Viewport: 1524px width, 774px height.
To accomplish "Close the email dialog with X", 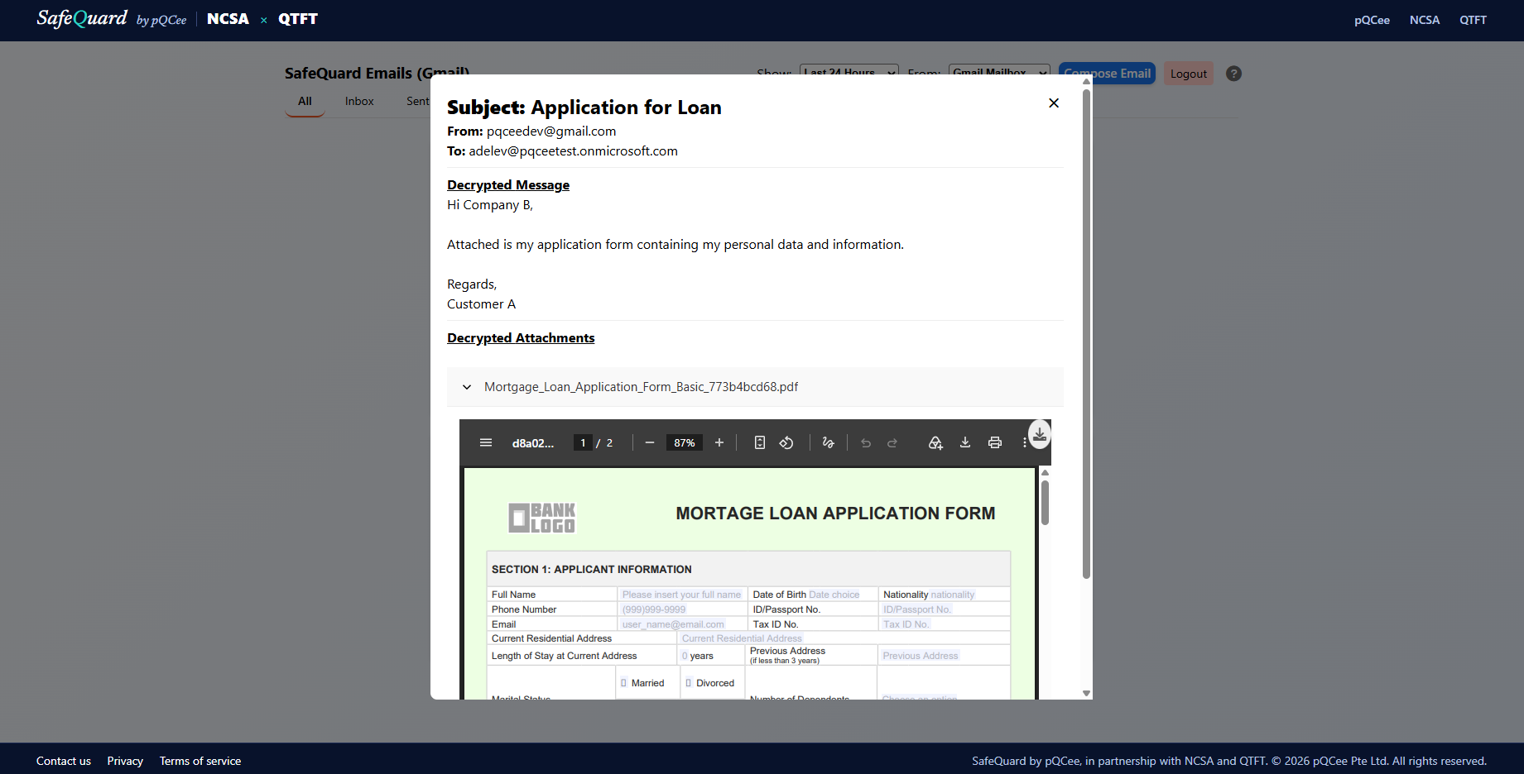I will 1054,103.
